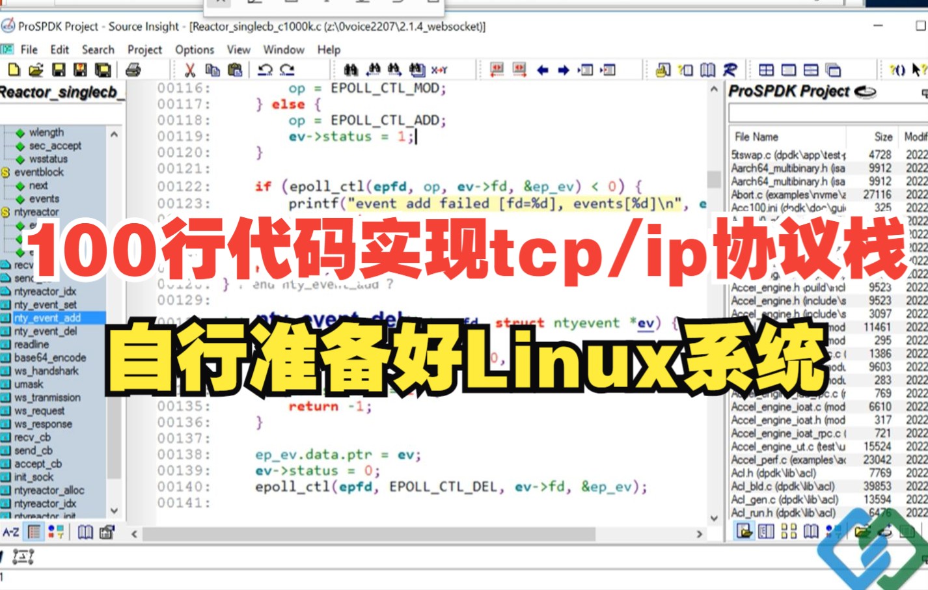Open the Options menu
Screen dimensions: 928x590
tap(194, 49)
